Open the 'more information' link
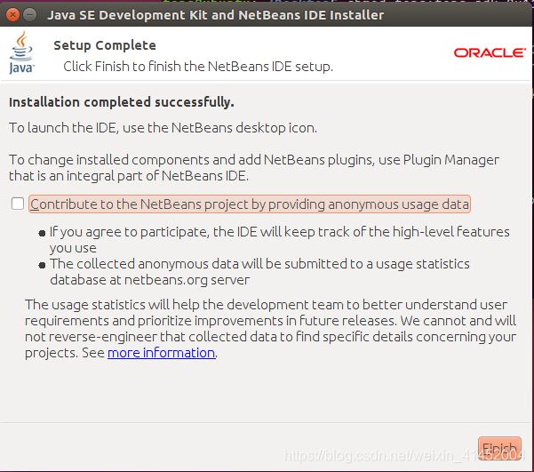Viewport: 534px width, 472px height. tap(161, 353)
